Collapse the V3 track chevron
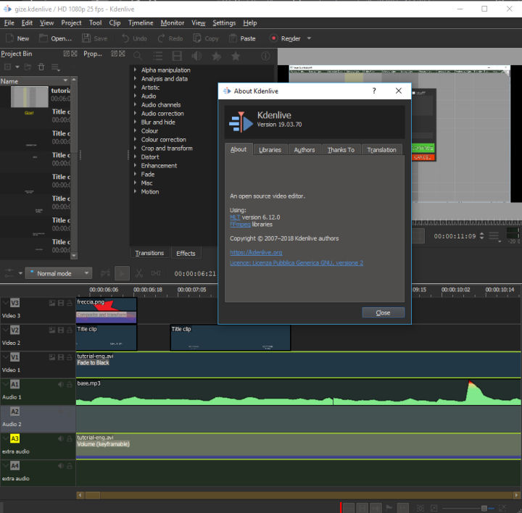 (5, 302)
